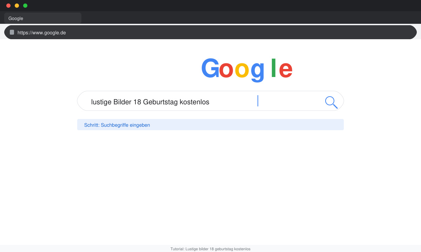Select the Google browser tab
Screen dimensions: 421x252
point(43,18)
